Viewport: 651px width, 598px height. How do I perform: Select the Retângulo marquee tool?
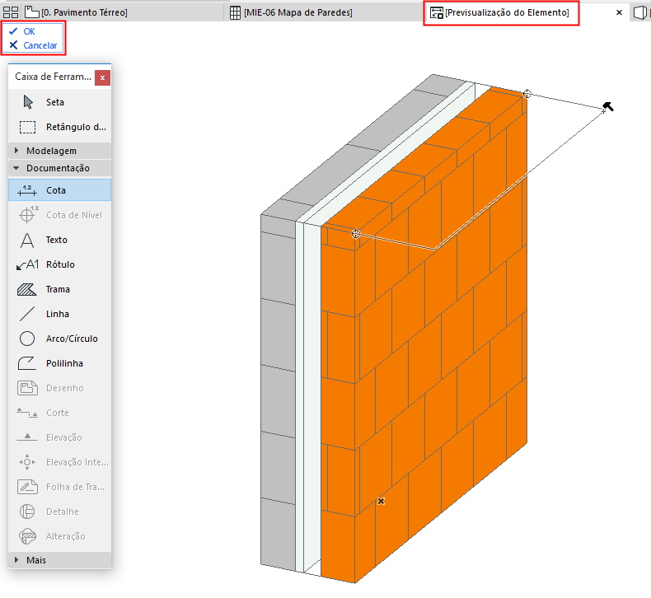click(59, 127)
